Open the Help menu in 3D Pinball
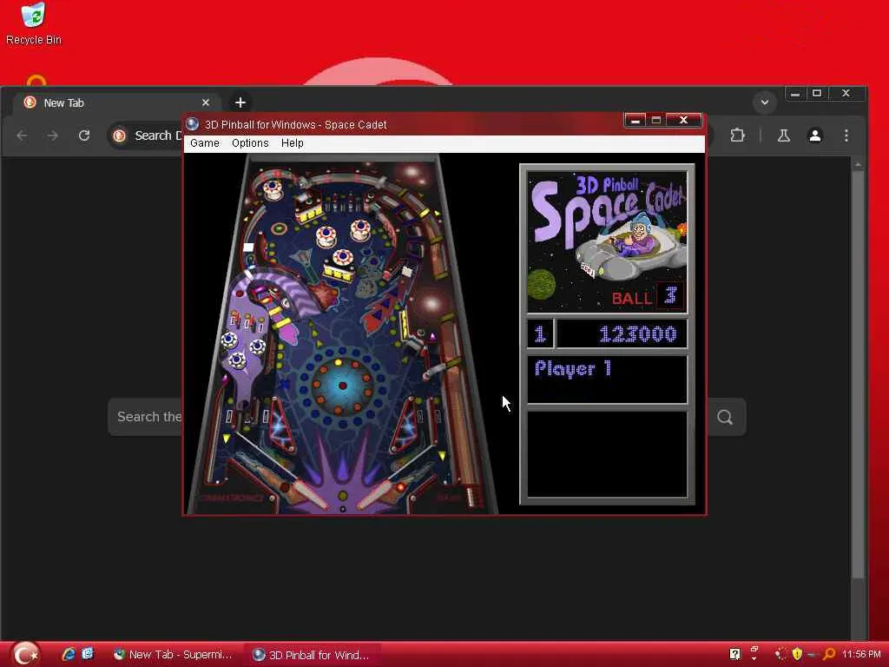889x667 pixels. [293, 143]
